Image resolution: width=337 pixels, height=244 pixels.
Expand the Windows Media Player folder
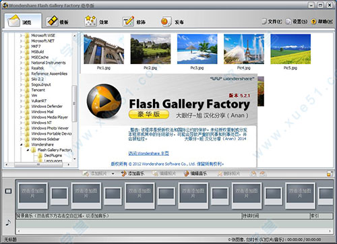click(21, 117)
